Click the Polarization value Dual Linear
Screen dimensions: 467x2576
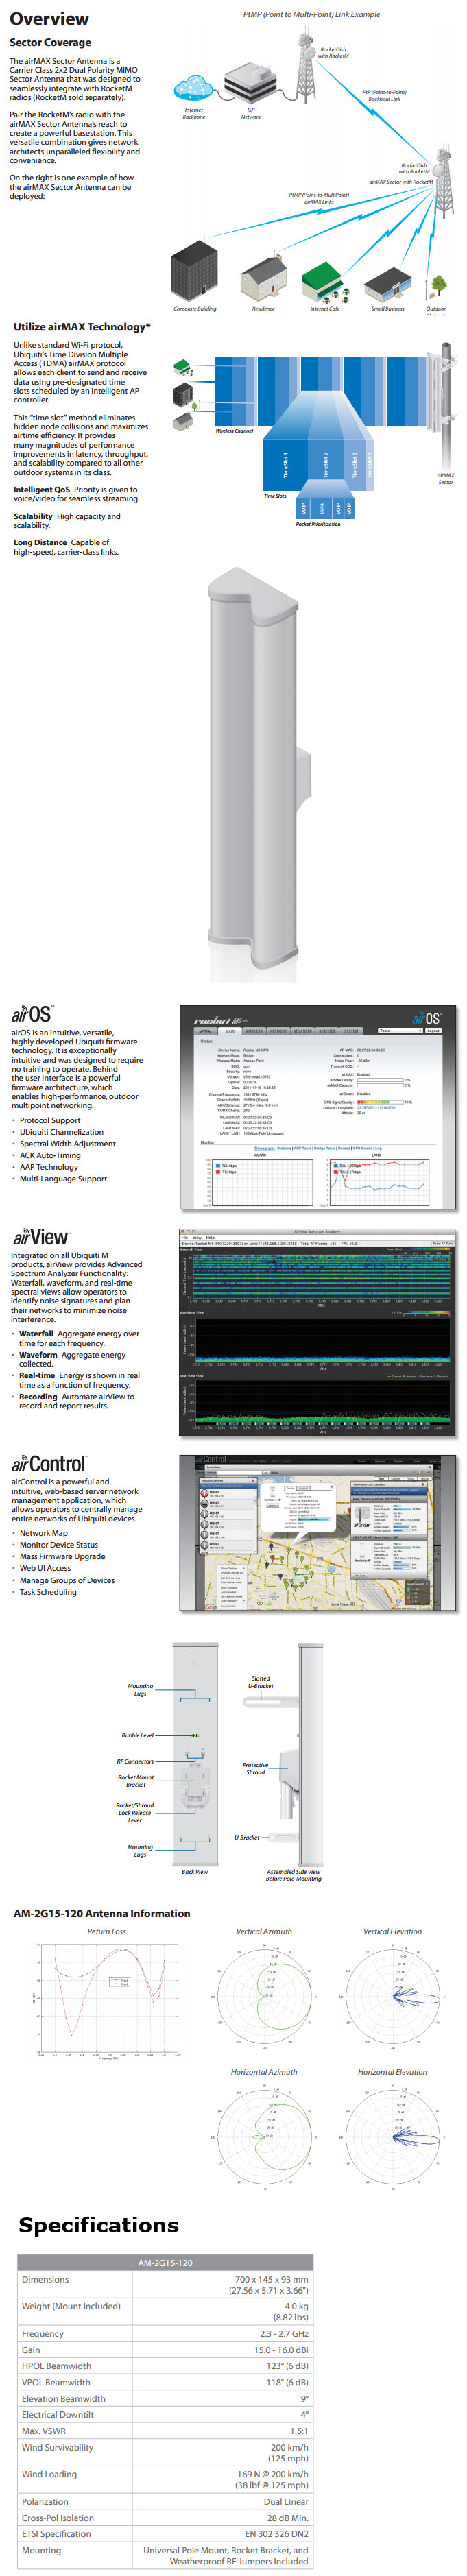pos(286,2501)
